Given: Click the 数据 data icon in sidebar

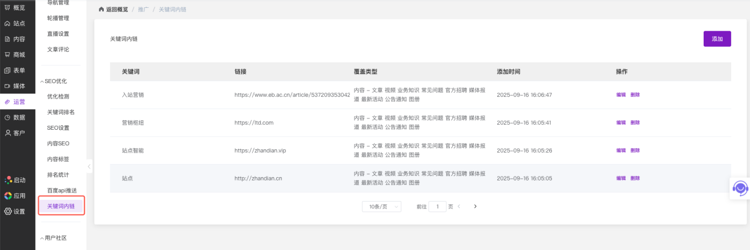Looking at the screenshot, I should coord(7,117).
